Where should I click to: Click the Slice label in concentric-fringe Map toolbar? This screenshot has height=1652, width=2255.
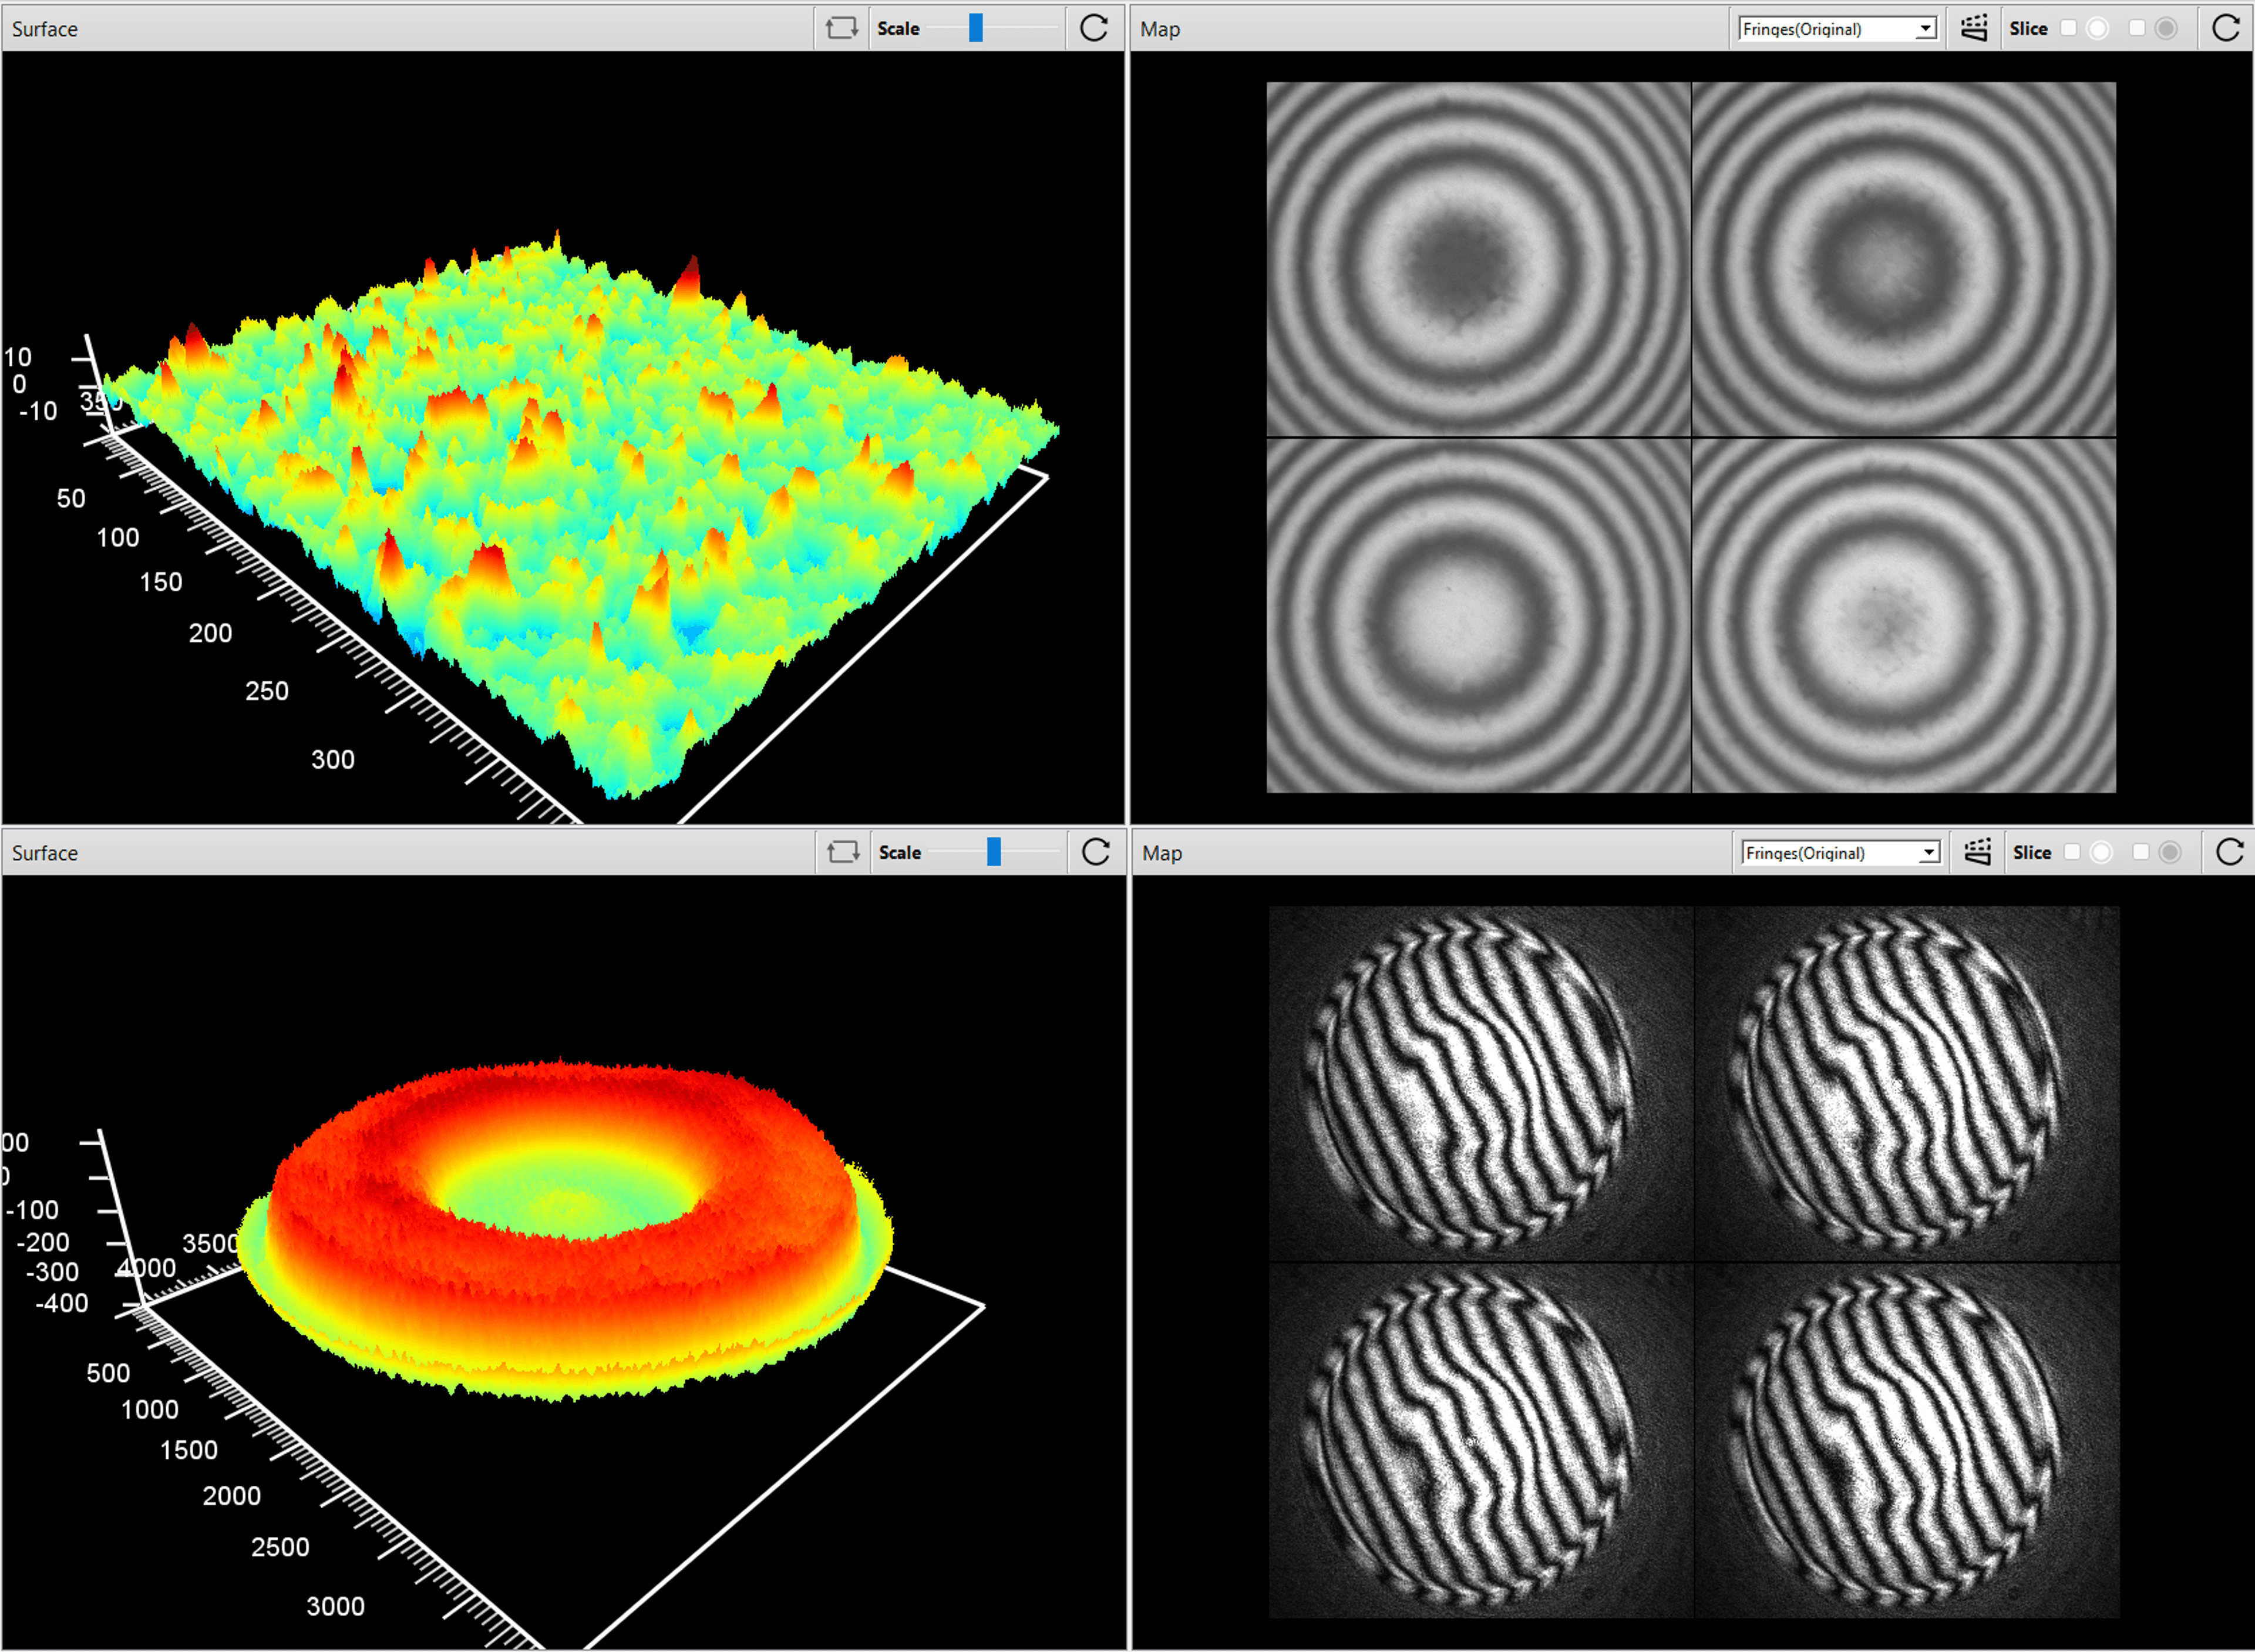click(2029, 29)
